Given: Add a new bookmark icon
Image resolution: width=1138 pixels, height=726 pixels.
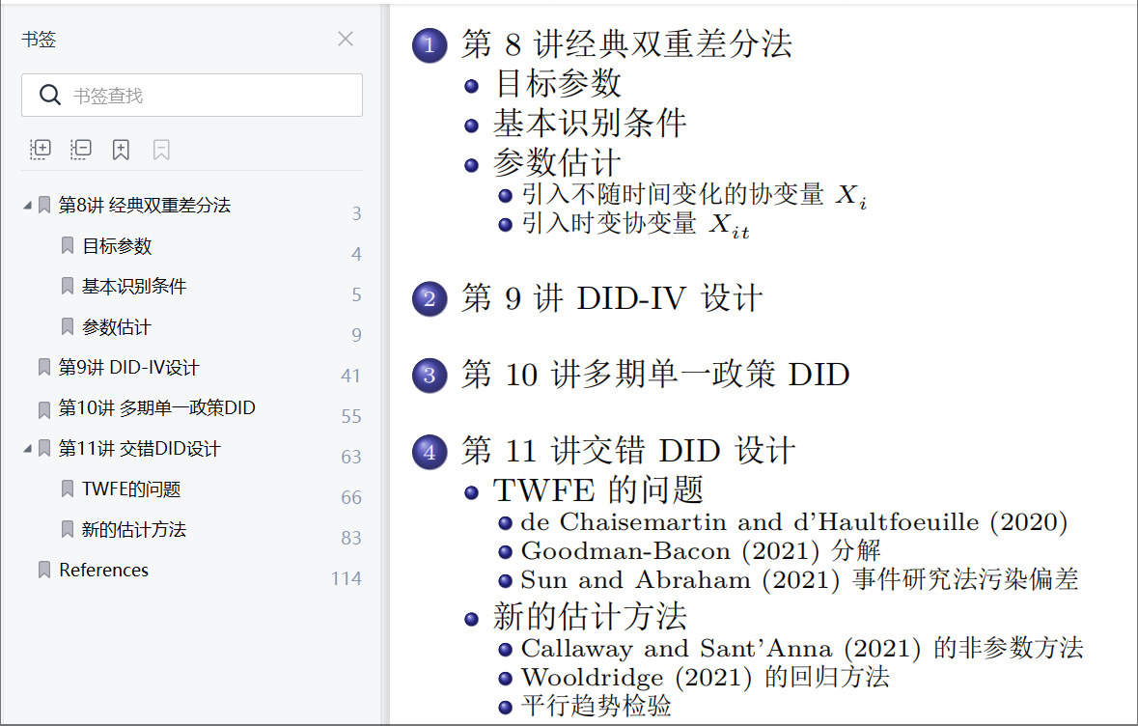Looking at the screenshot, I should 121,150.
